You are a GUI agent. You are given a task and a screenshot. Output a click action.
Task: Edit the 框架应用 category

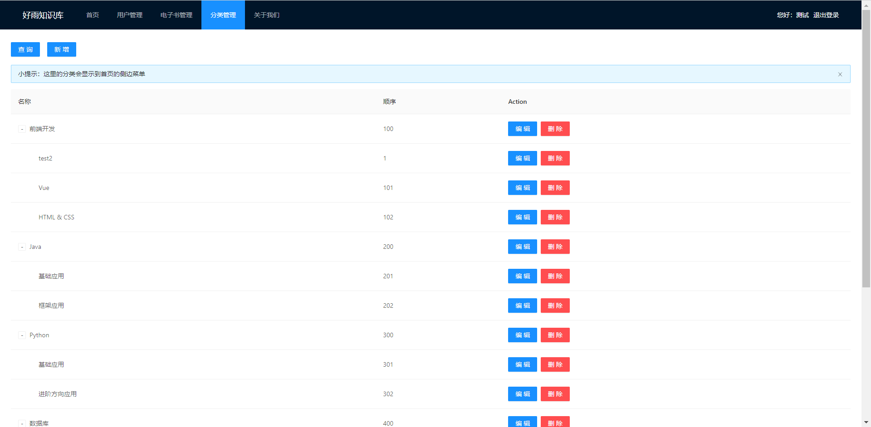523,306
